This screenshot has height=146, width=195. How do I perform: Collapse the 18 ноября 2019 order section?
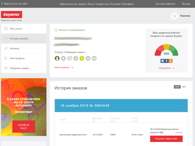(x=182, y=106)
